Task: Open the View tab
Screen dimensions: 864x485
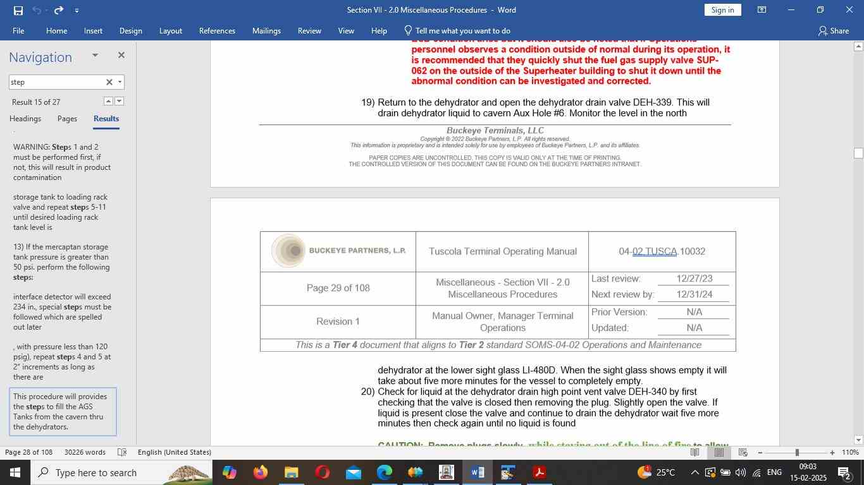Action: point(346,30)
